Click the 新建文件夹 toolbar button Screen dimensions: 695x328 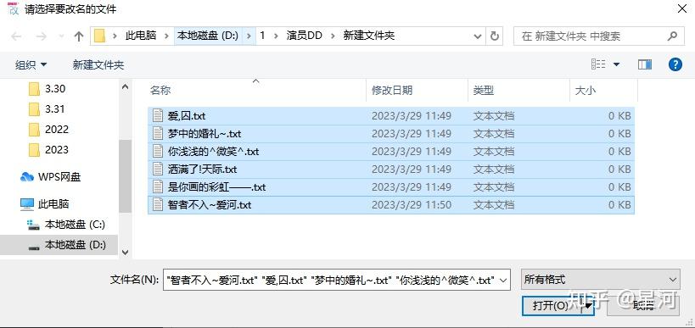pos(98,65)
